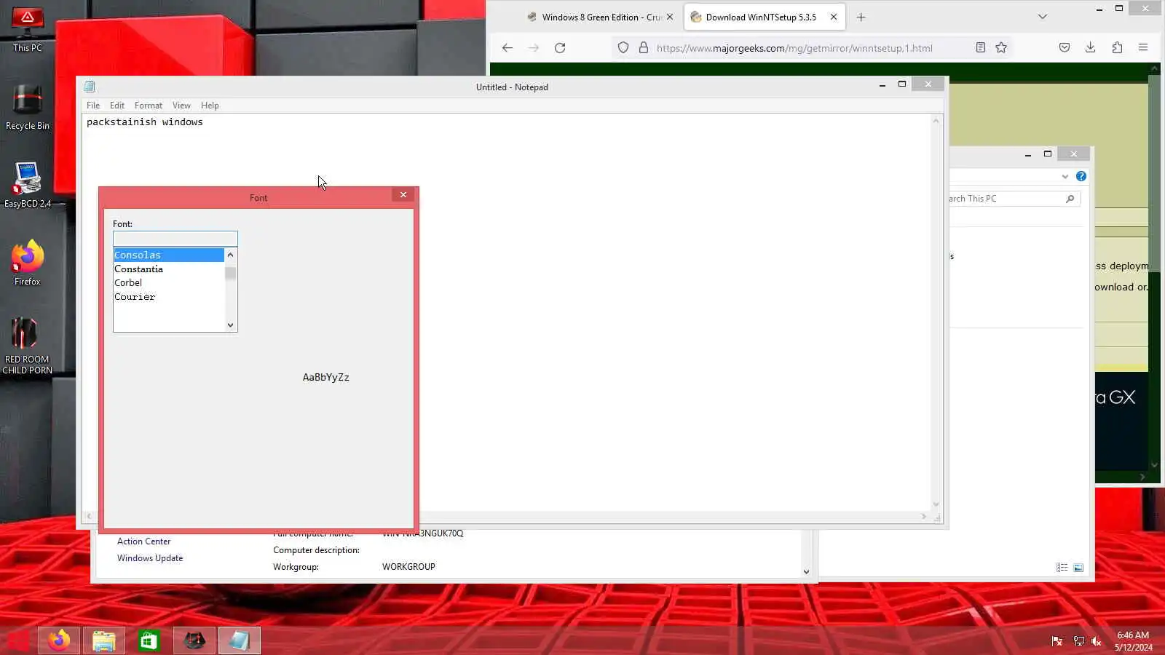Expand the Explorer ribbon chevron
The width and height of the screenshot is (1165, 655).
coord(1065,176)
